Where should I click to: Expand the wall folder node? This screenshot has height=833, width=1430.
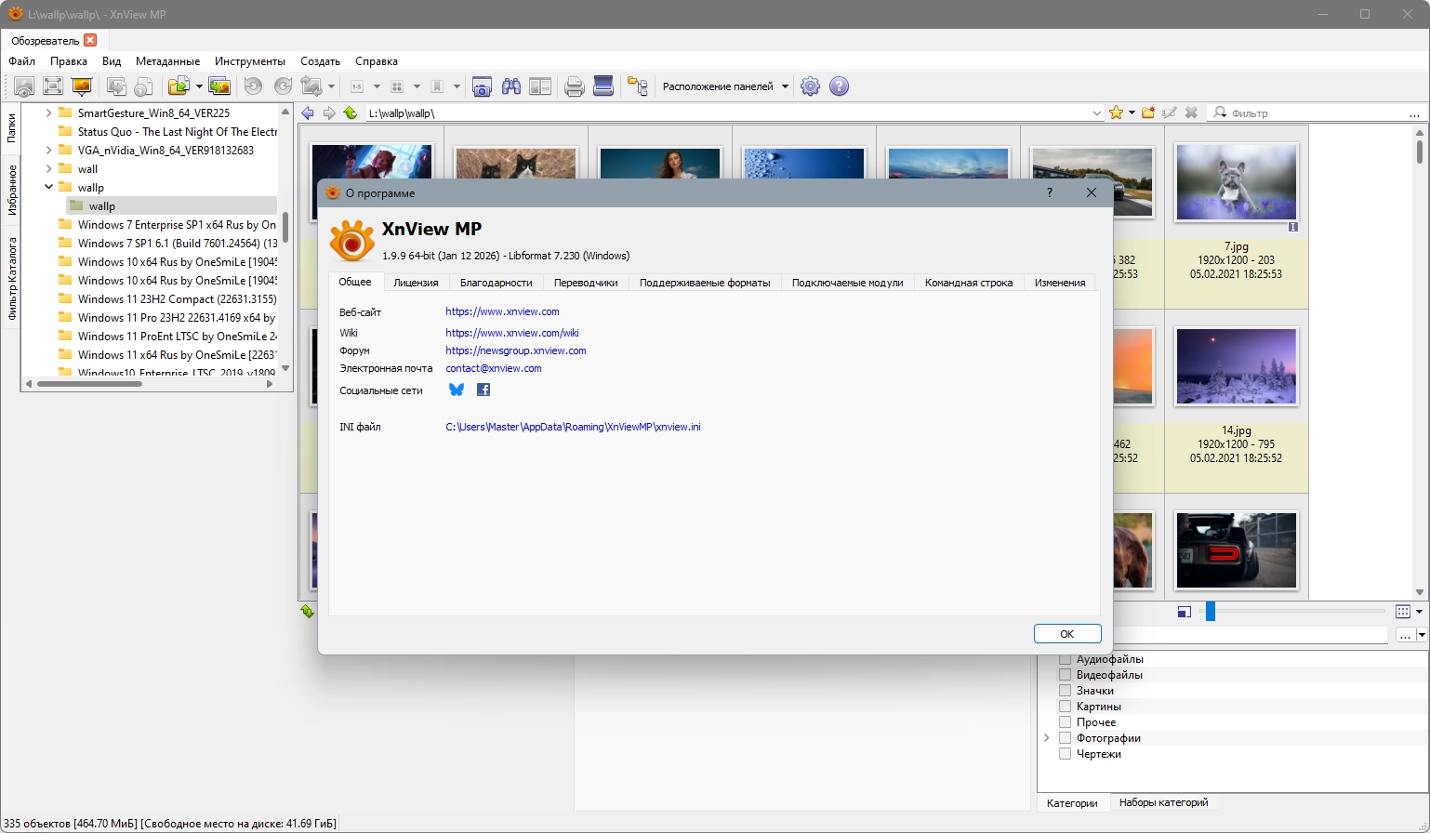[x=48, y=168]
